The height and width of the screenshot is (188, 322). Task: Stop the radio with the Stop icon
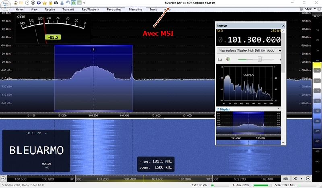33,3
